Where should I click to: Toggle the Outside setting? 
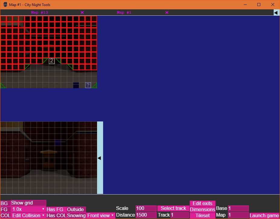click(76, 209)
